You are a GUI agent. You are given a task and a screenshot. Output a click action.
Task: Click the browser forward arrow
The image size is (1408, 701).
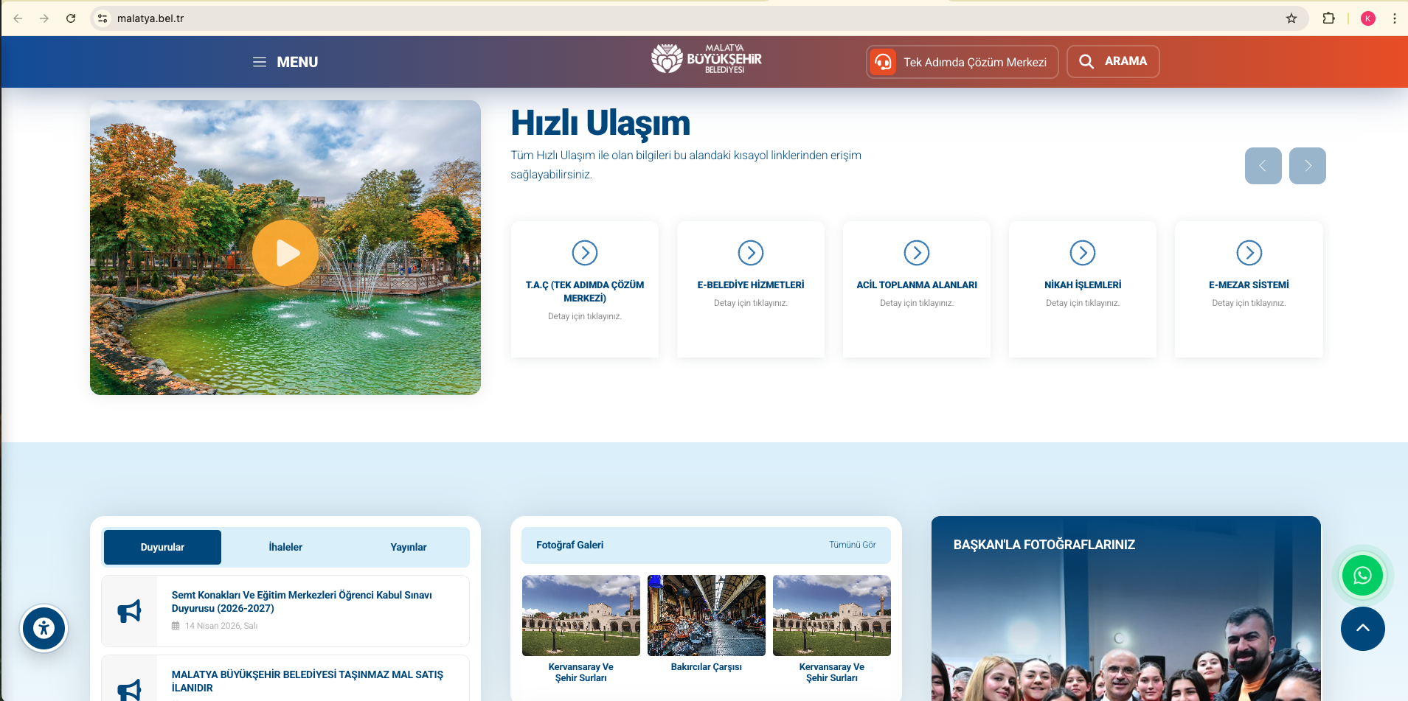pyautogui.click(x=44, y=18)
